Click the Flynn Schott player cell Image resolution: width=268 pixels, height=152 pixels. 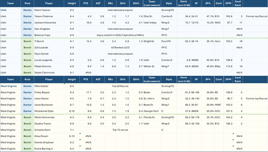(49, 54)
